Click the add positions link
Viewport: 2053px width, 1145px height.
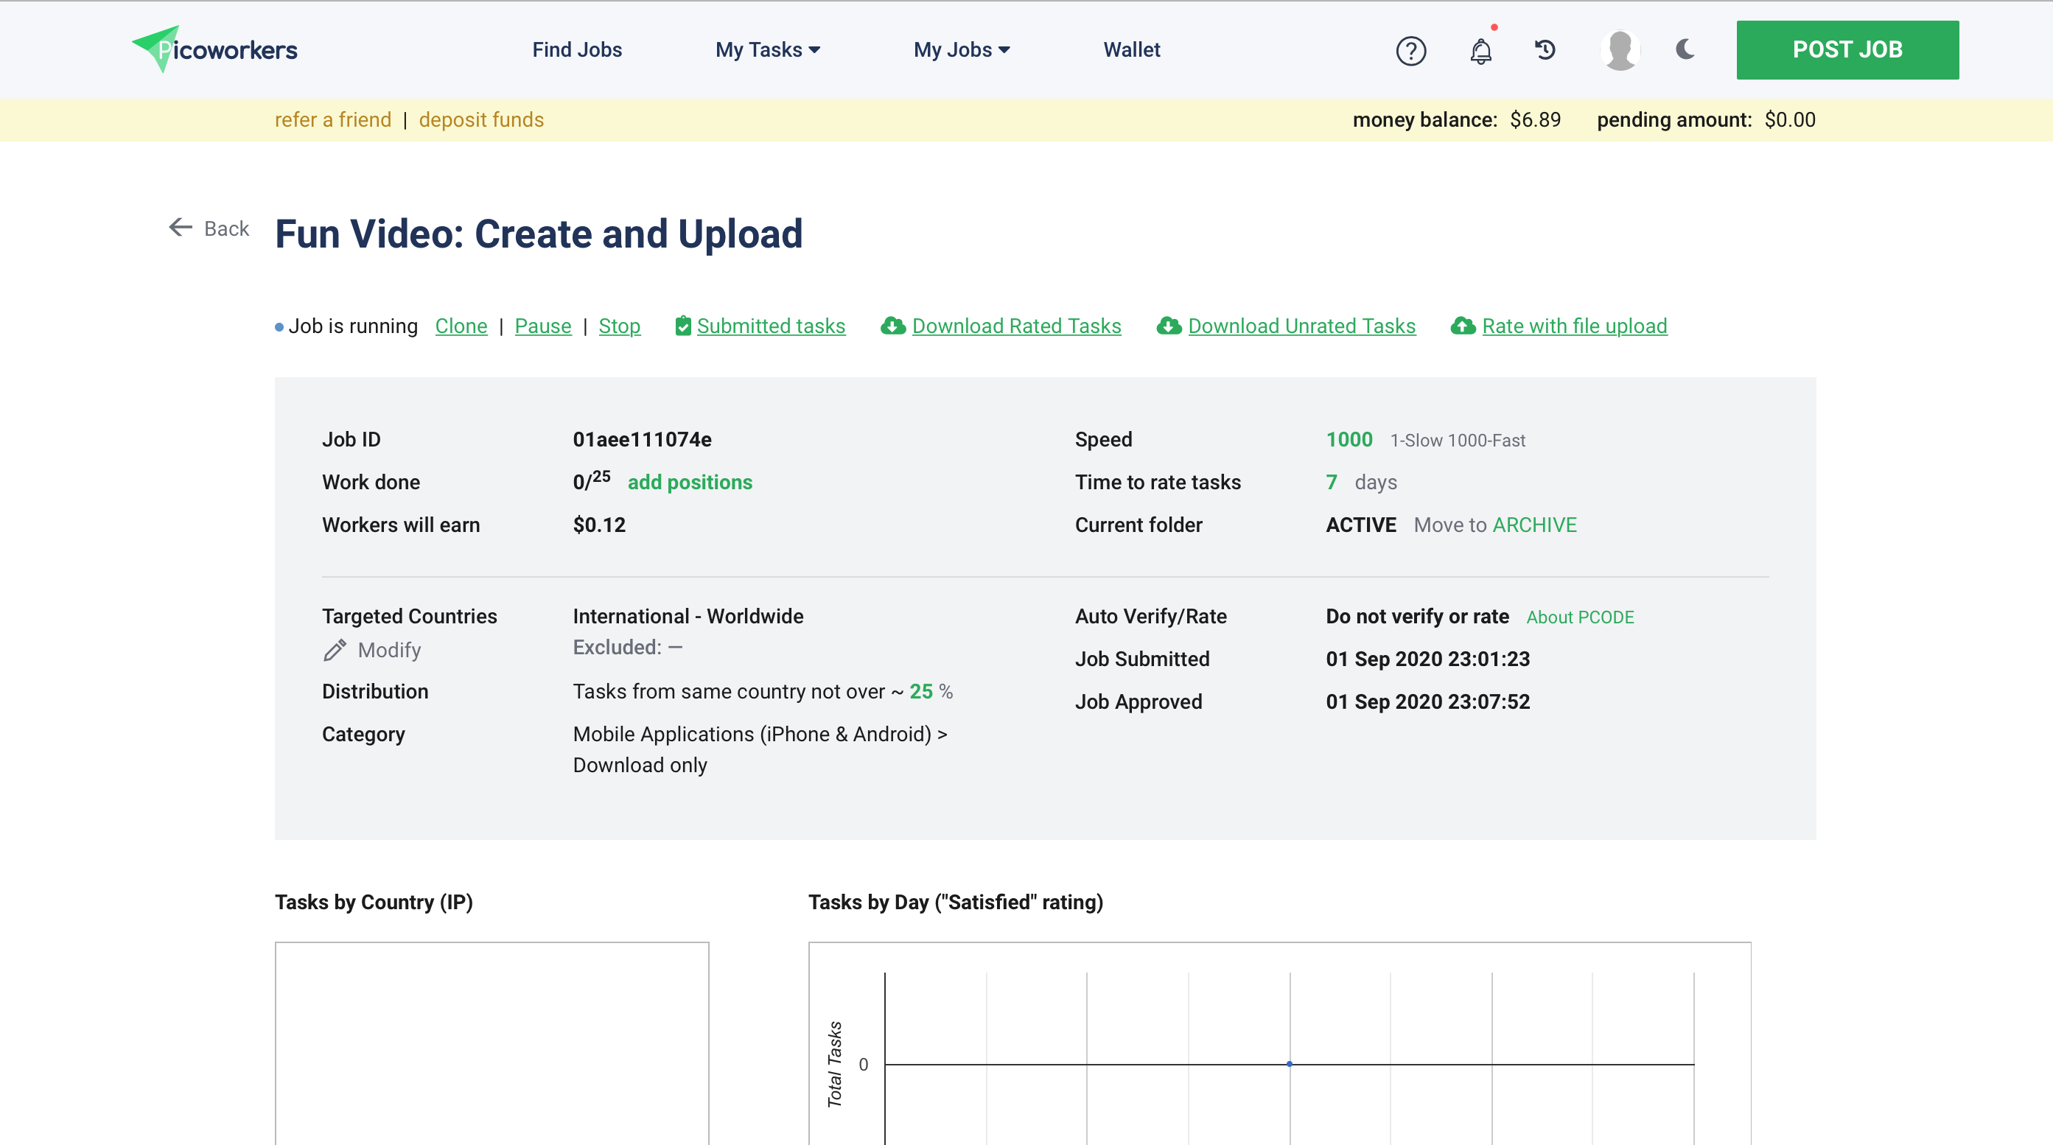coord(690,482)
